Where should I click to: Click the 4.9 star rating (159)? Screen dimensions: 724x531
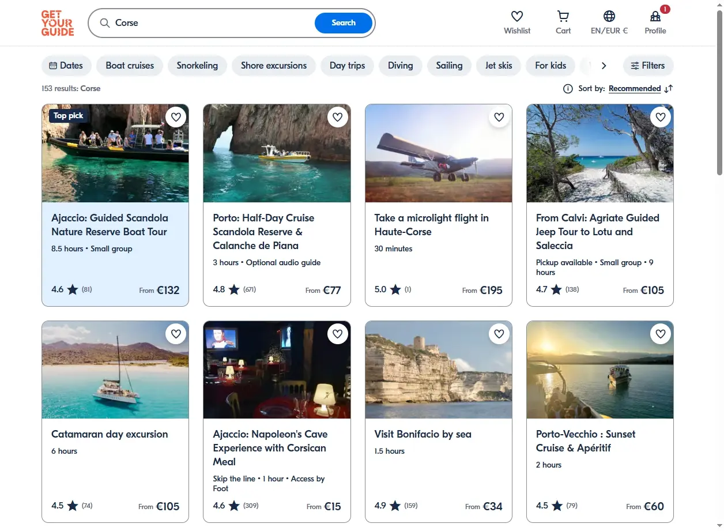point(396,506)
